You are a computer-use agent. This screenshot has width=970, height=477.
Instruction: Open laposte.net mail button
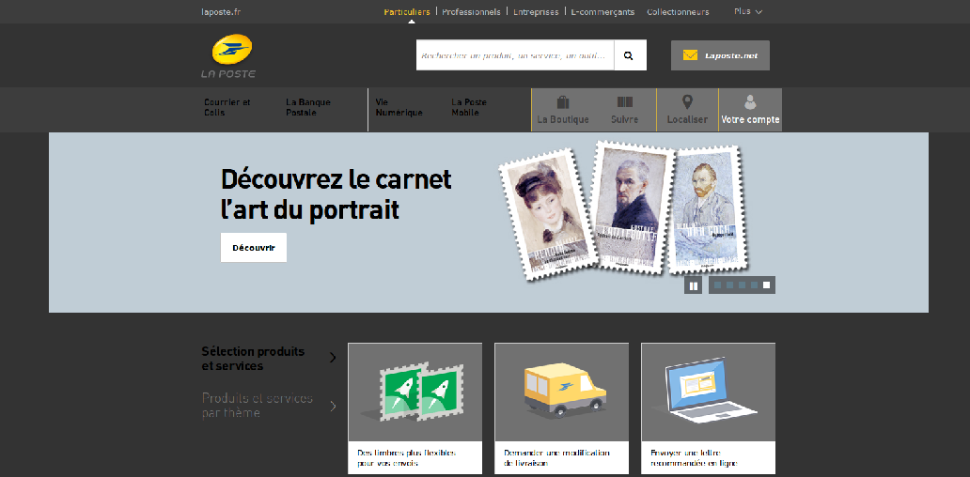720,55
